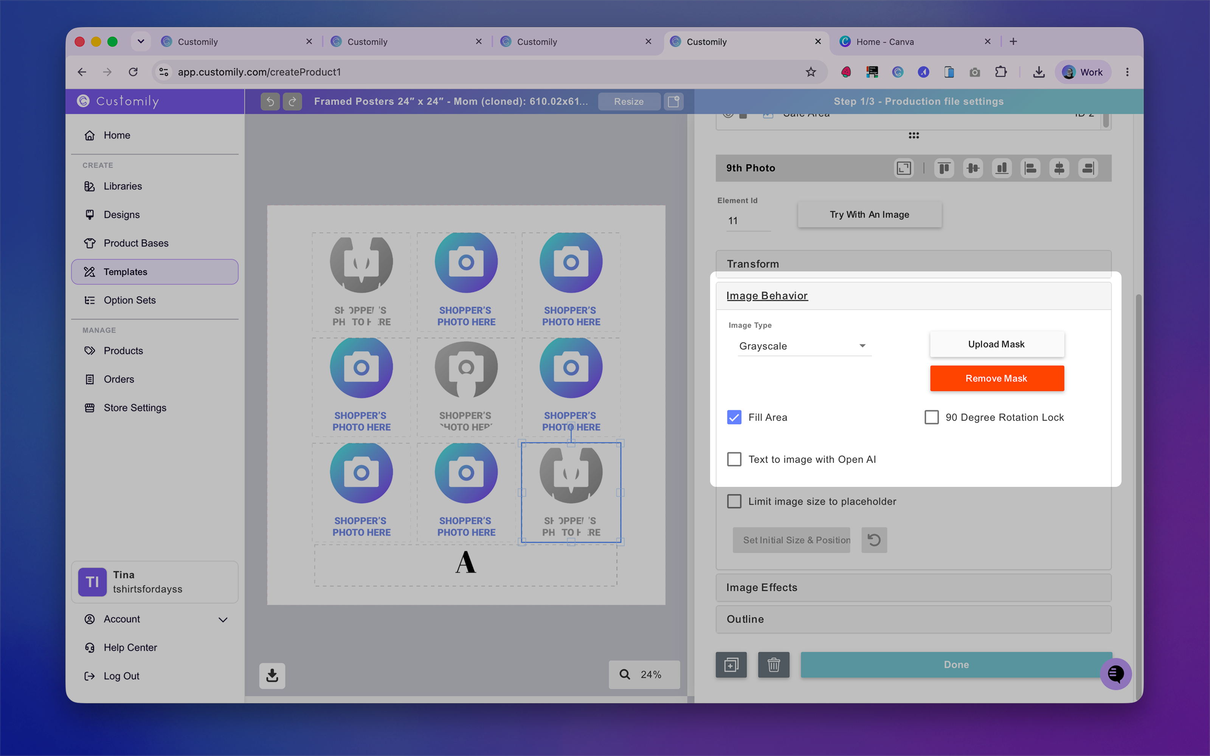Image resolution: width=1210 pixels, height=756 pixels.
Task: Enable 90 Degree Rotation Lock
Action: (x=931, y=417)
